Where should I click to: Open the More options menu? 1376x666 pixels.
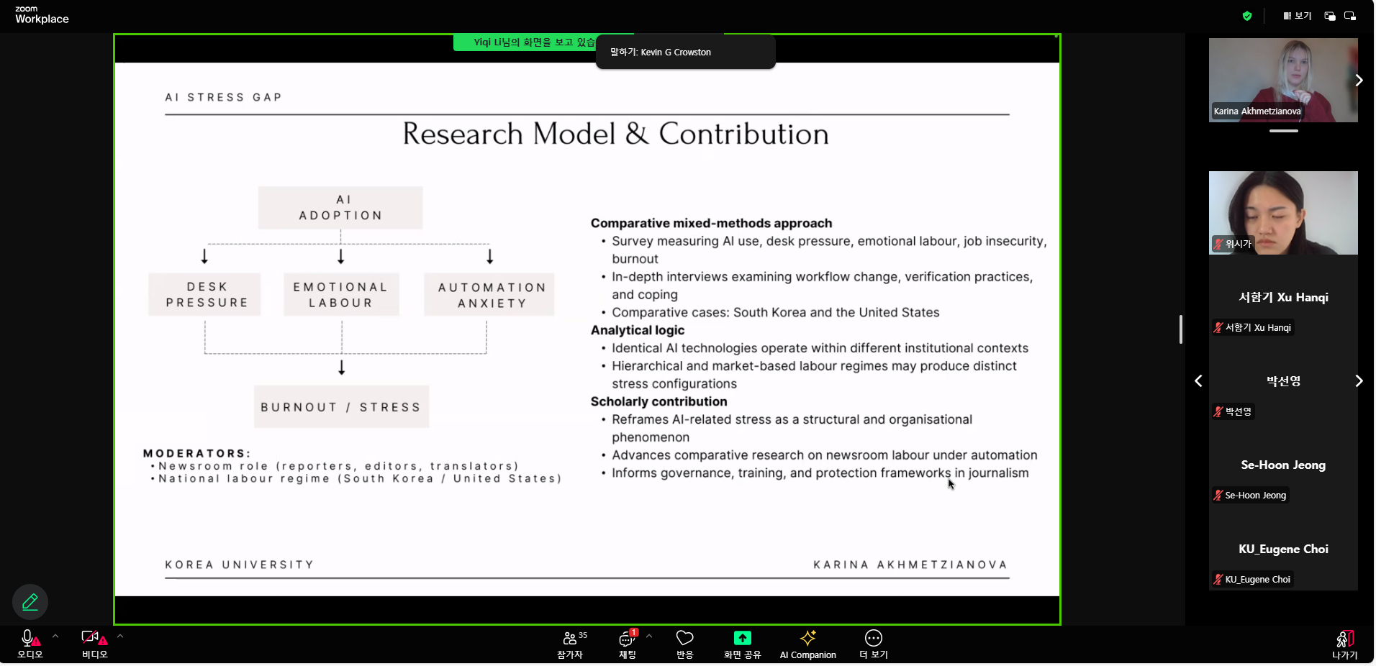pos(873,644)
